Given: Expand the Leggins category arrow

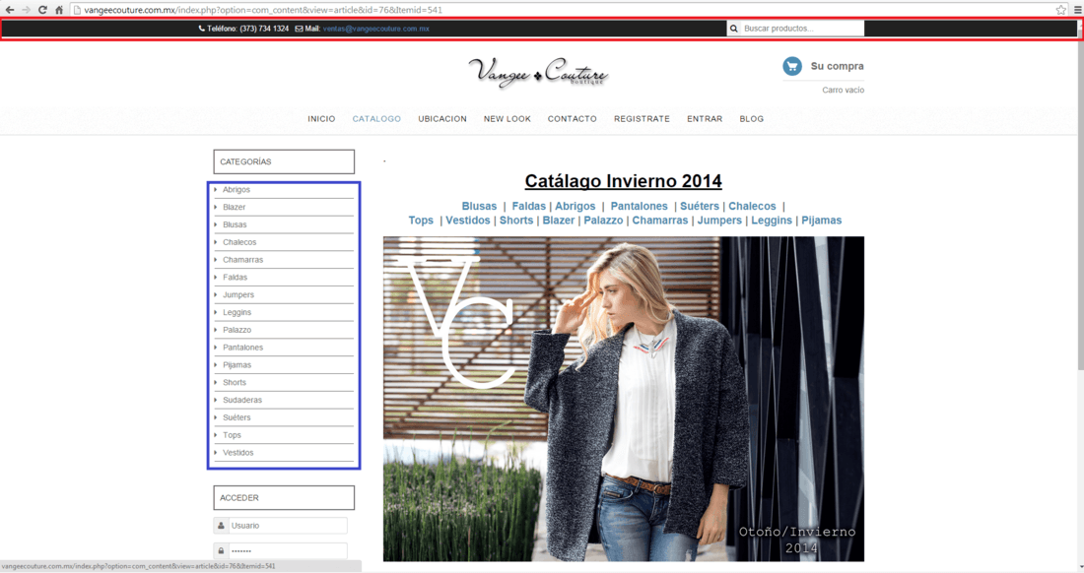Looking at the screenshot, I should coord(216,312).
